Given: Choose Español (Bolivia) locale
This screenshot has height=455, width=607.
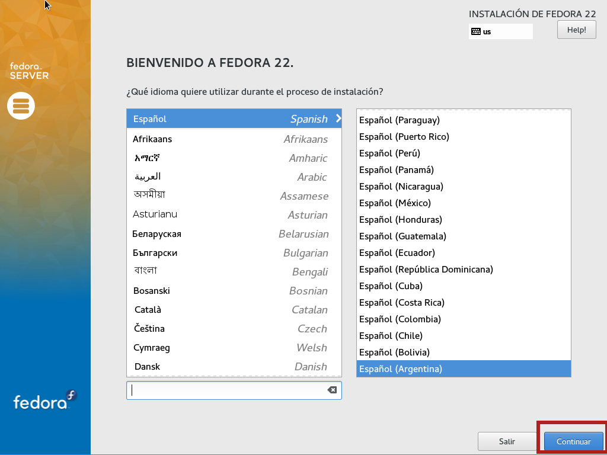Looking at the screenshot, I should 464,353.
